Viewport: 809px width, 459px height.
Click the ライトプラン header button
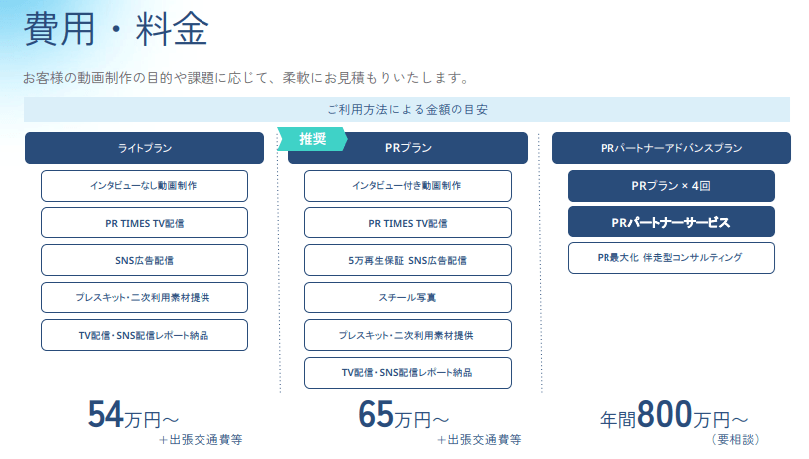145,148
